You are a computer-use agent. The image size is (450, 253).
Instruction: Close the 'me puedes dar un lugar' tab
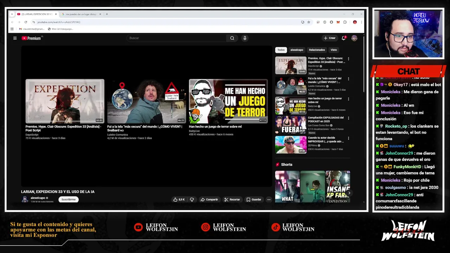100,14
